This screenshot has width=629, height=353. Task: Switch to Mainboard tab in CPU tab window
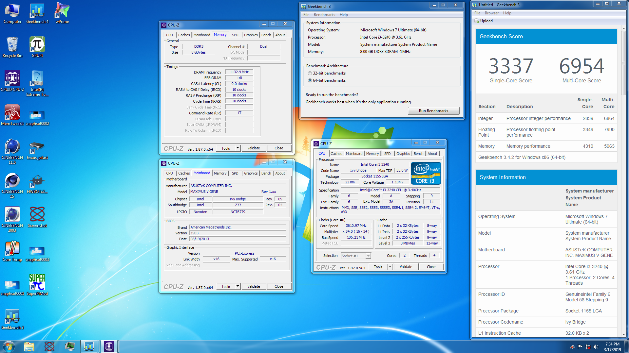tap(354, 154)
